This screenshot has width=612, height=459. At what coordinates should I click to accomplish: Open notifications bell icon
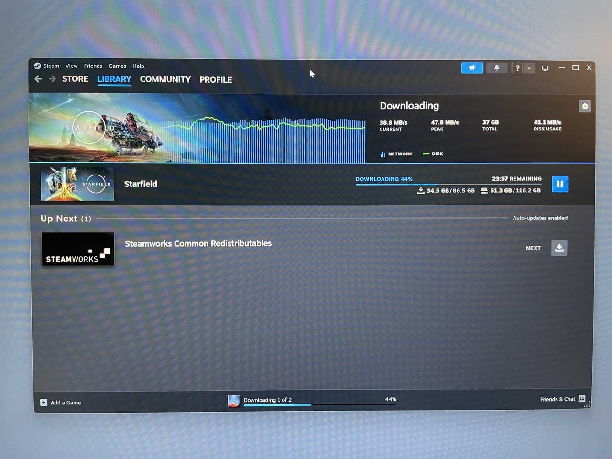(x=497, y=68)
